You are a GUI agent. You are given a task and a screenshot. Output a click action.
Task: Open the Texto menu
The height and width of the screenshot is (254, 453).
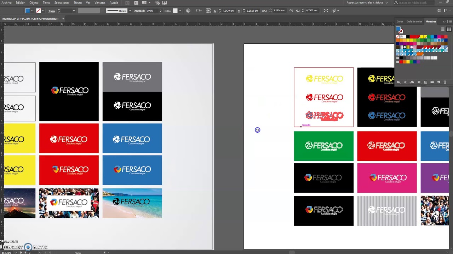pyautogui.click(x=46, y=2)
